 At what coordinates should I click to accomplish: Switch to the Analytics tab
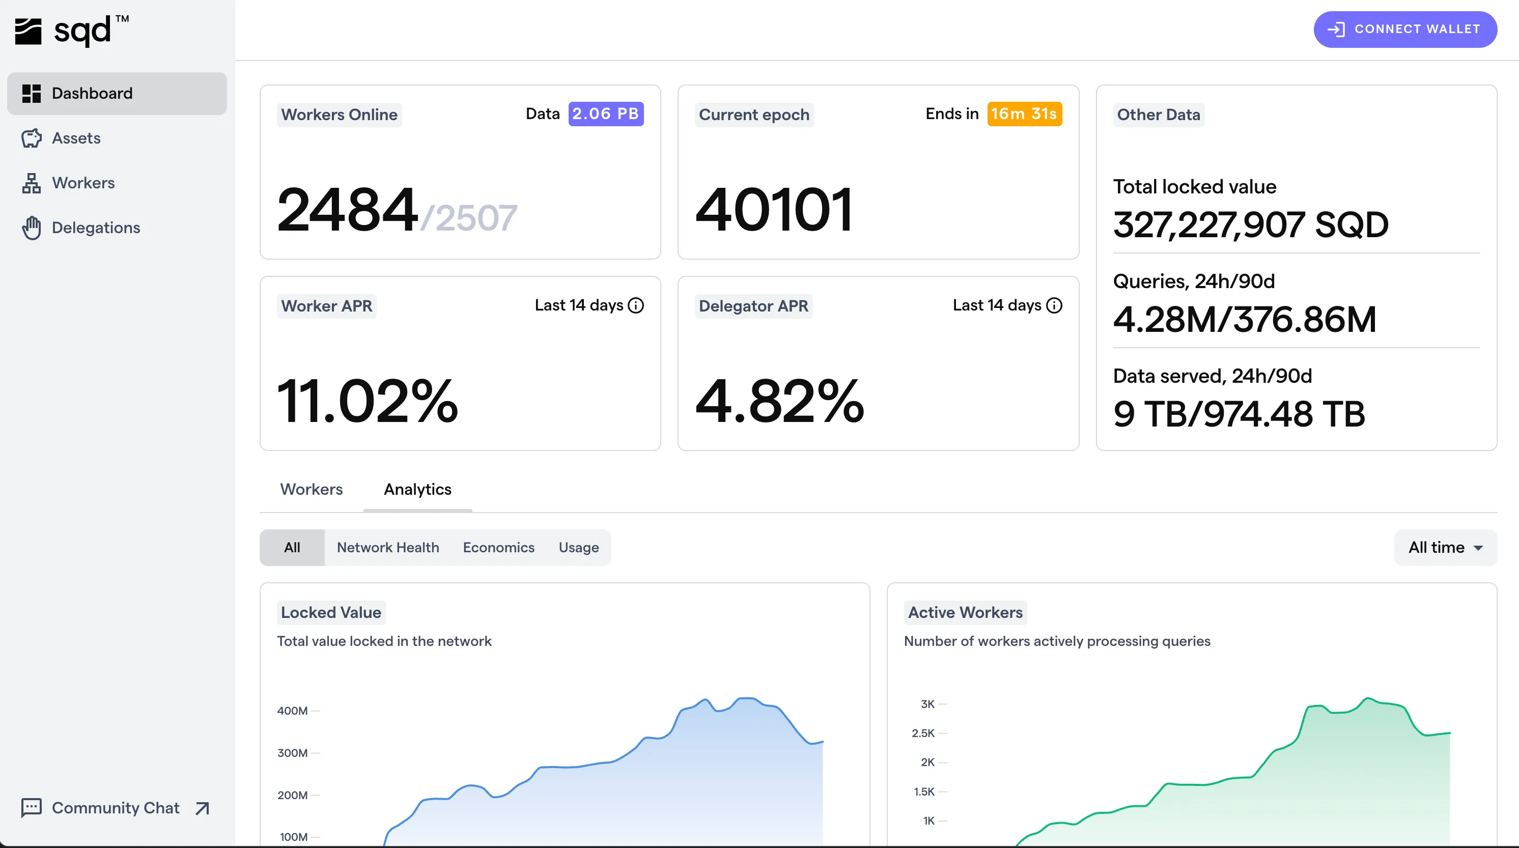[417, 489]
